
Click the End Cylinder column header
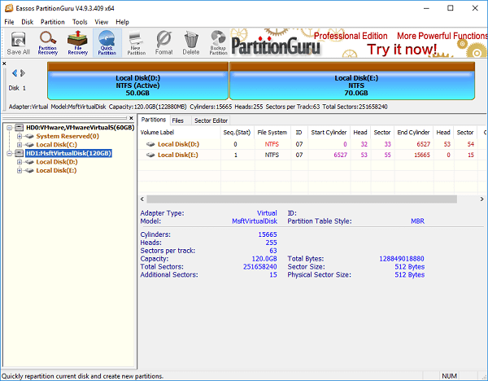413,133
